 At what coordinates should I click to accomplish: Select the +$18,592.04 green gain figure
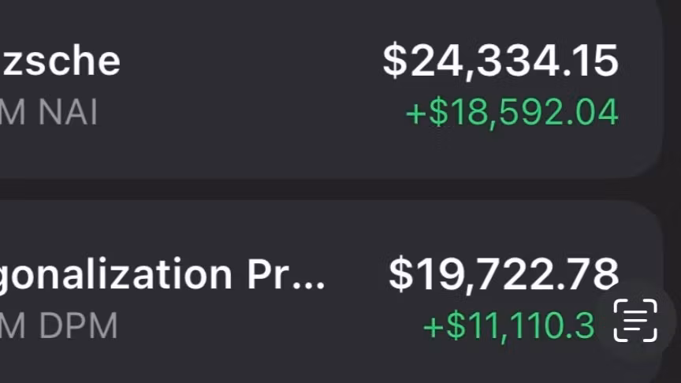tap(512, 113)
